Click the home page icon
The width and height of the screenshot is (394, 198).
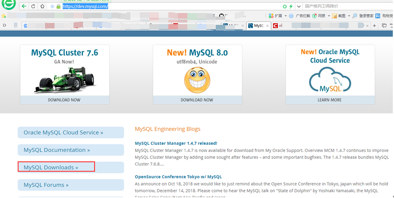[42, 6]
